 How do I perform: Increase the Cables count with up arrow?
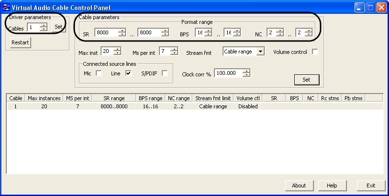click(x=44, y=26)
